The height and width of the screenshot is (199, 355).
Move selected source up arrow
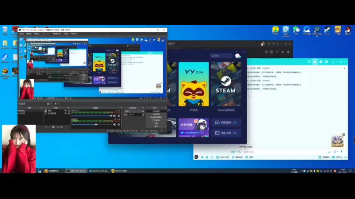(58, 127)
